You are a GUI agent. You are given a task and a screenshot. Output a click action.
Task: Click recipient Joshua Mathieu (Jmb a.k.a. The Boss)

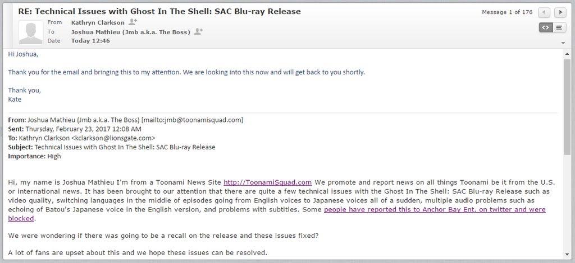coord(130,32)
